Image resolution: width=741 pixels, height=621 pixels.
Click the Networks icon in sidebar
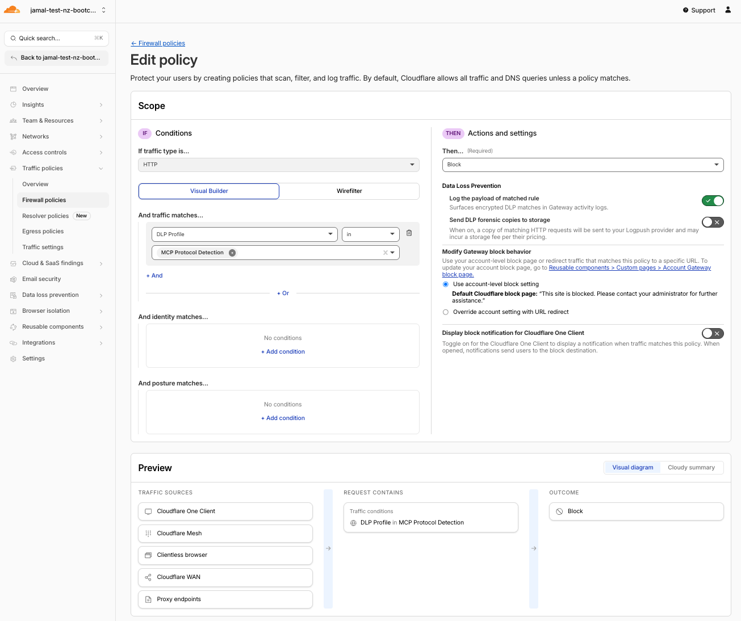13,137
